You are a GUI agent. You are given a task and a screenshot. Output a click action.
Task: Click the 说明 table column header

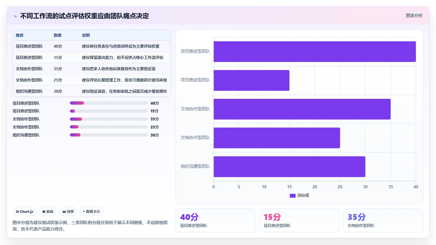coord(86,35)
